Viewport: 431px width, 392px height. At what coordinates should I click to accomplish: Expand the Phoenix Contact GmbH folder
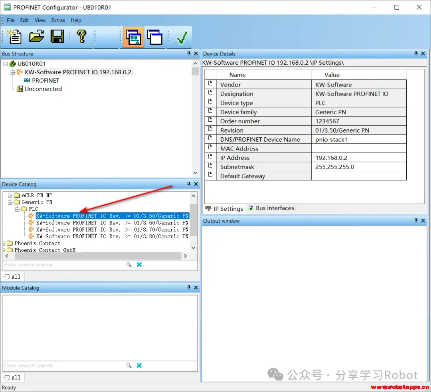coord(4,250)
